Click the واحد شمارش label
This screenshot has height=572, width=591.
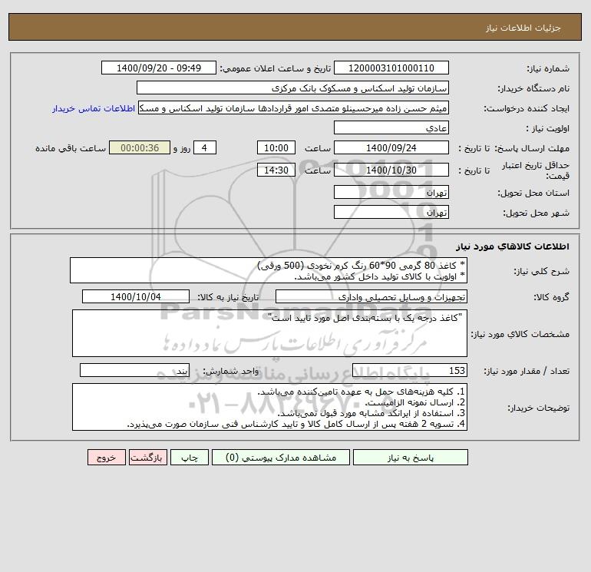[x=231, y=371]
